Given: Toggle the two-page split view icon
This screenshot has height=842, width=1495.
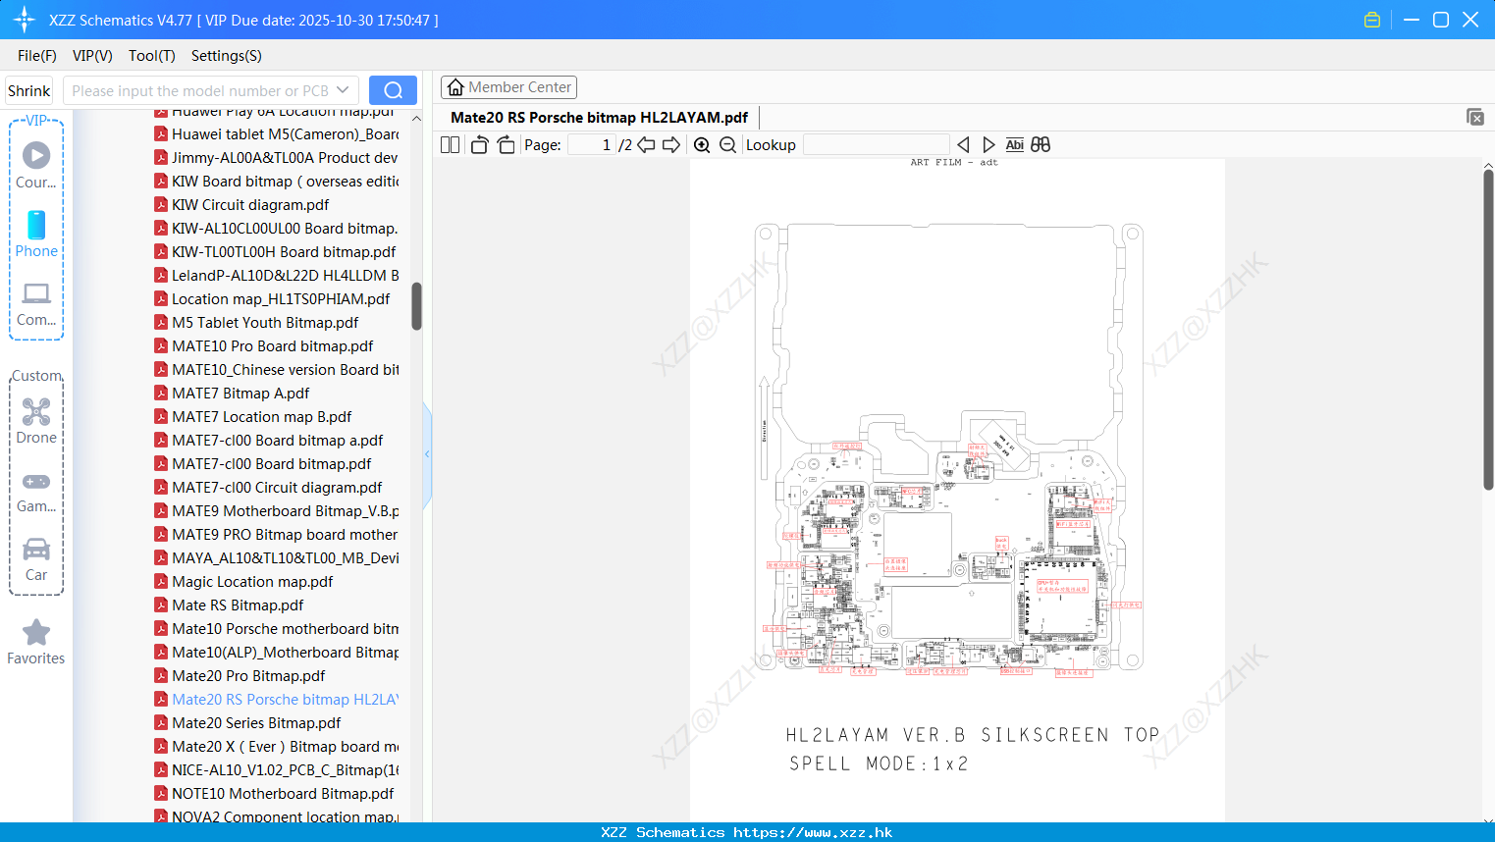Looking at the screenshot, I should pos(450,144).
